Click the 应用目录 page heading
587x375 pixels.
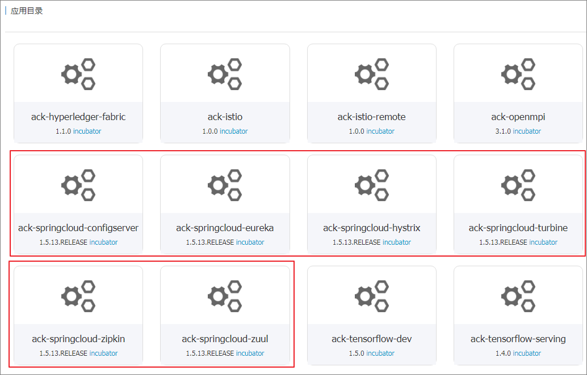pyautogui.click(x=27, y=11)
